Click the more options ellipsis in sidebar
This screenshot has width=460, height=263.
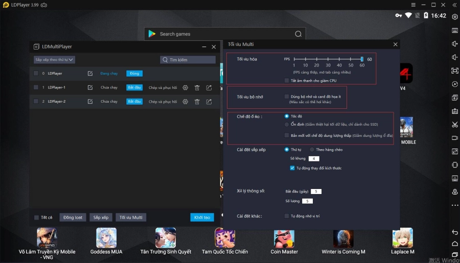point(454,205)
